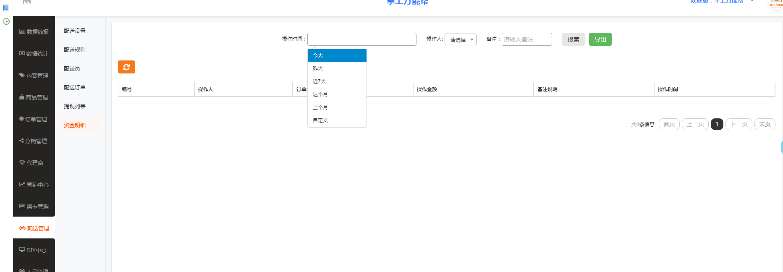Viewport: 783px width, 272px height.
Task: Click page number 1 in pagination
Action: [717, 124]
